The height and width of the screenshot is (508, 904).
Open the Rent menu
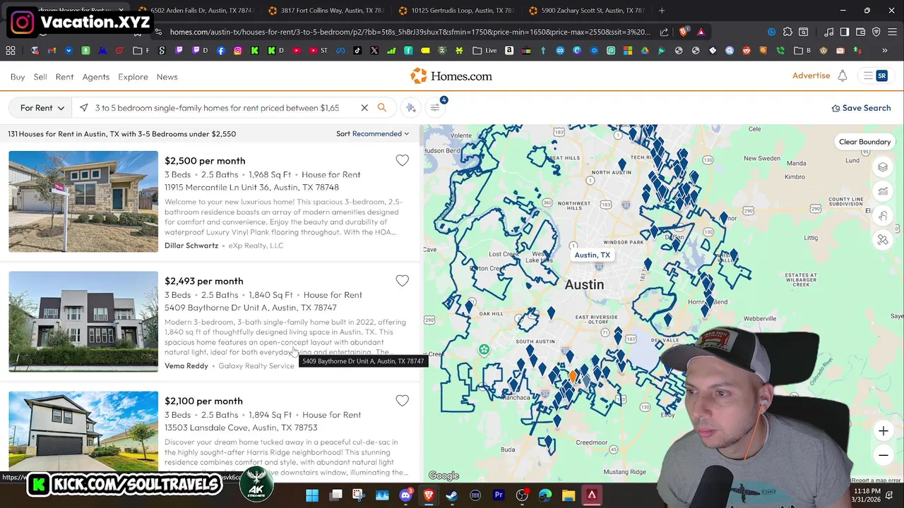[64, 77]
